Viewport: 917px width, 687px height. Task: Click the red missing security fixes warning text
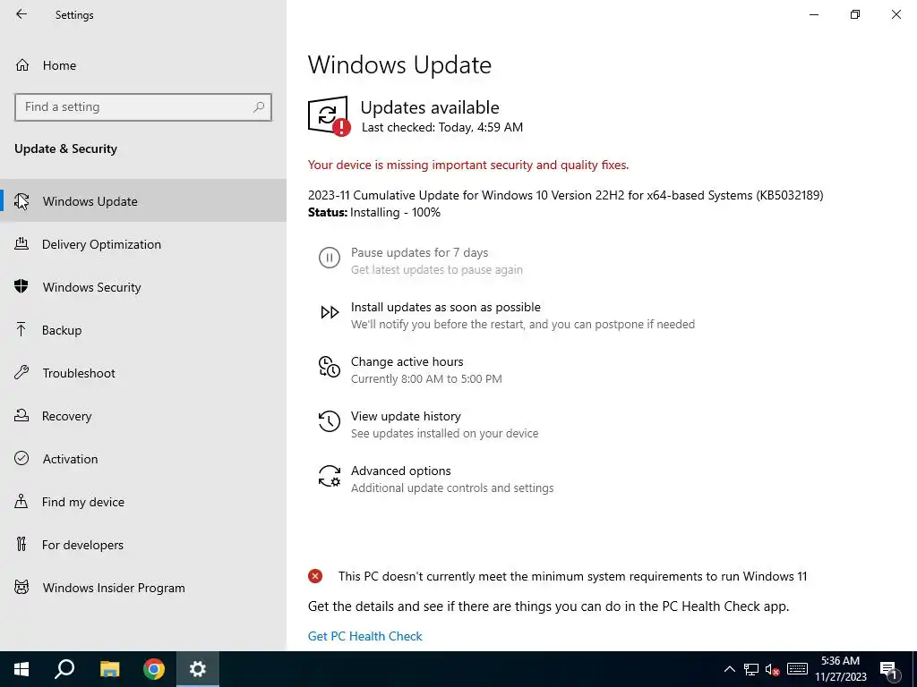point(468,165)
